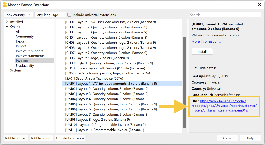Collapse details with 'Hide details' toggle
This screenshot has height=145, width=265.
(205, 68)
